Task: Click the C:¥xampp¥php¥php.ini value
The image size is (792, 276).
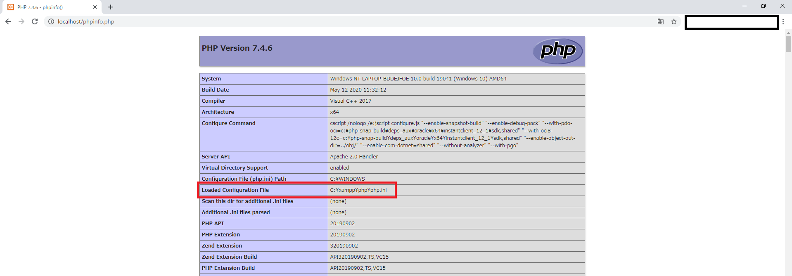Action: (x=358, y=190)
